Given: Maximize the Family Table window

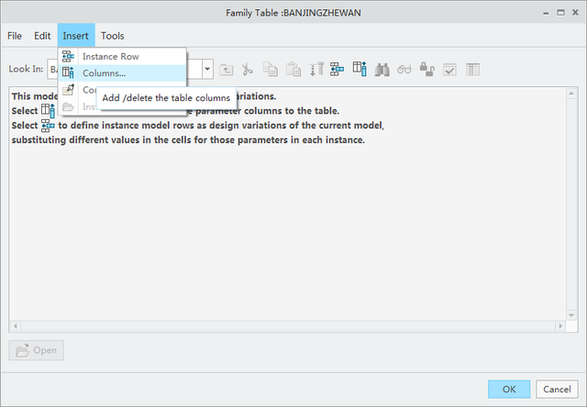Looking at the screenshot, I should pos(560,13).
